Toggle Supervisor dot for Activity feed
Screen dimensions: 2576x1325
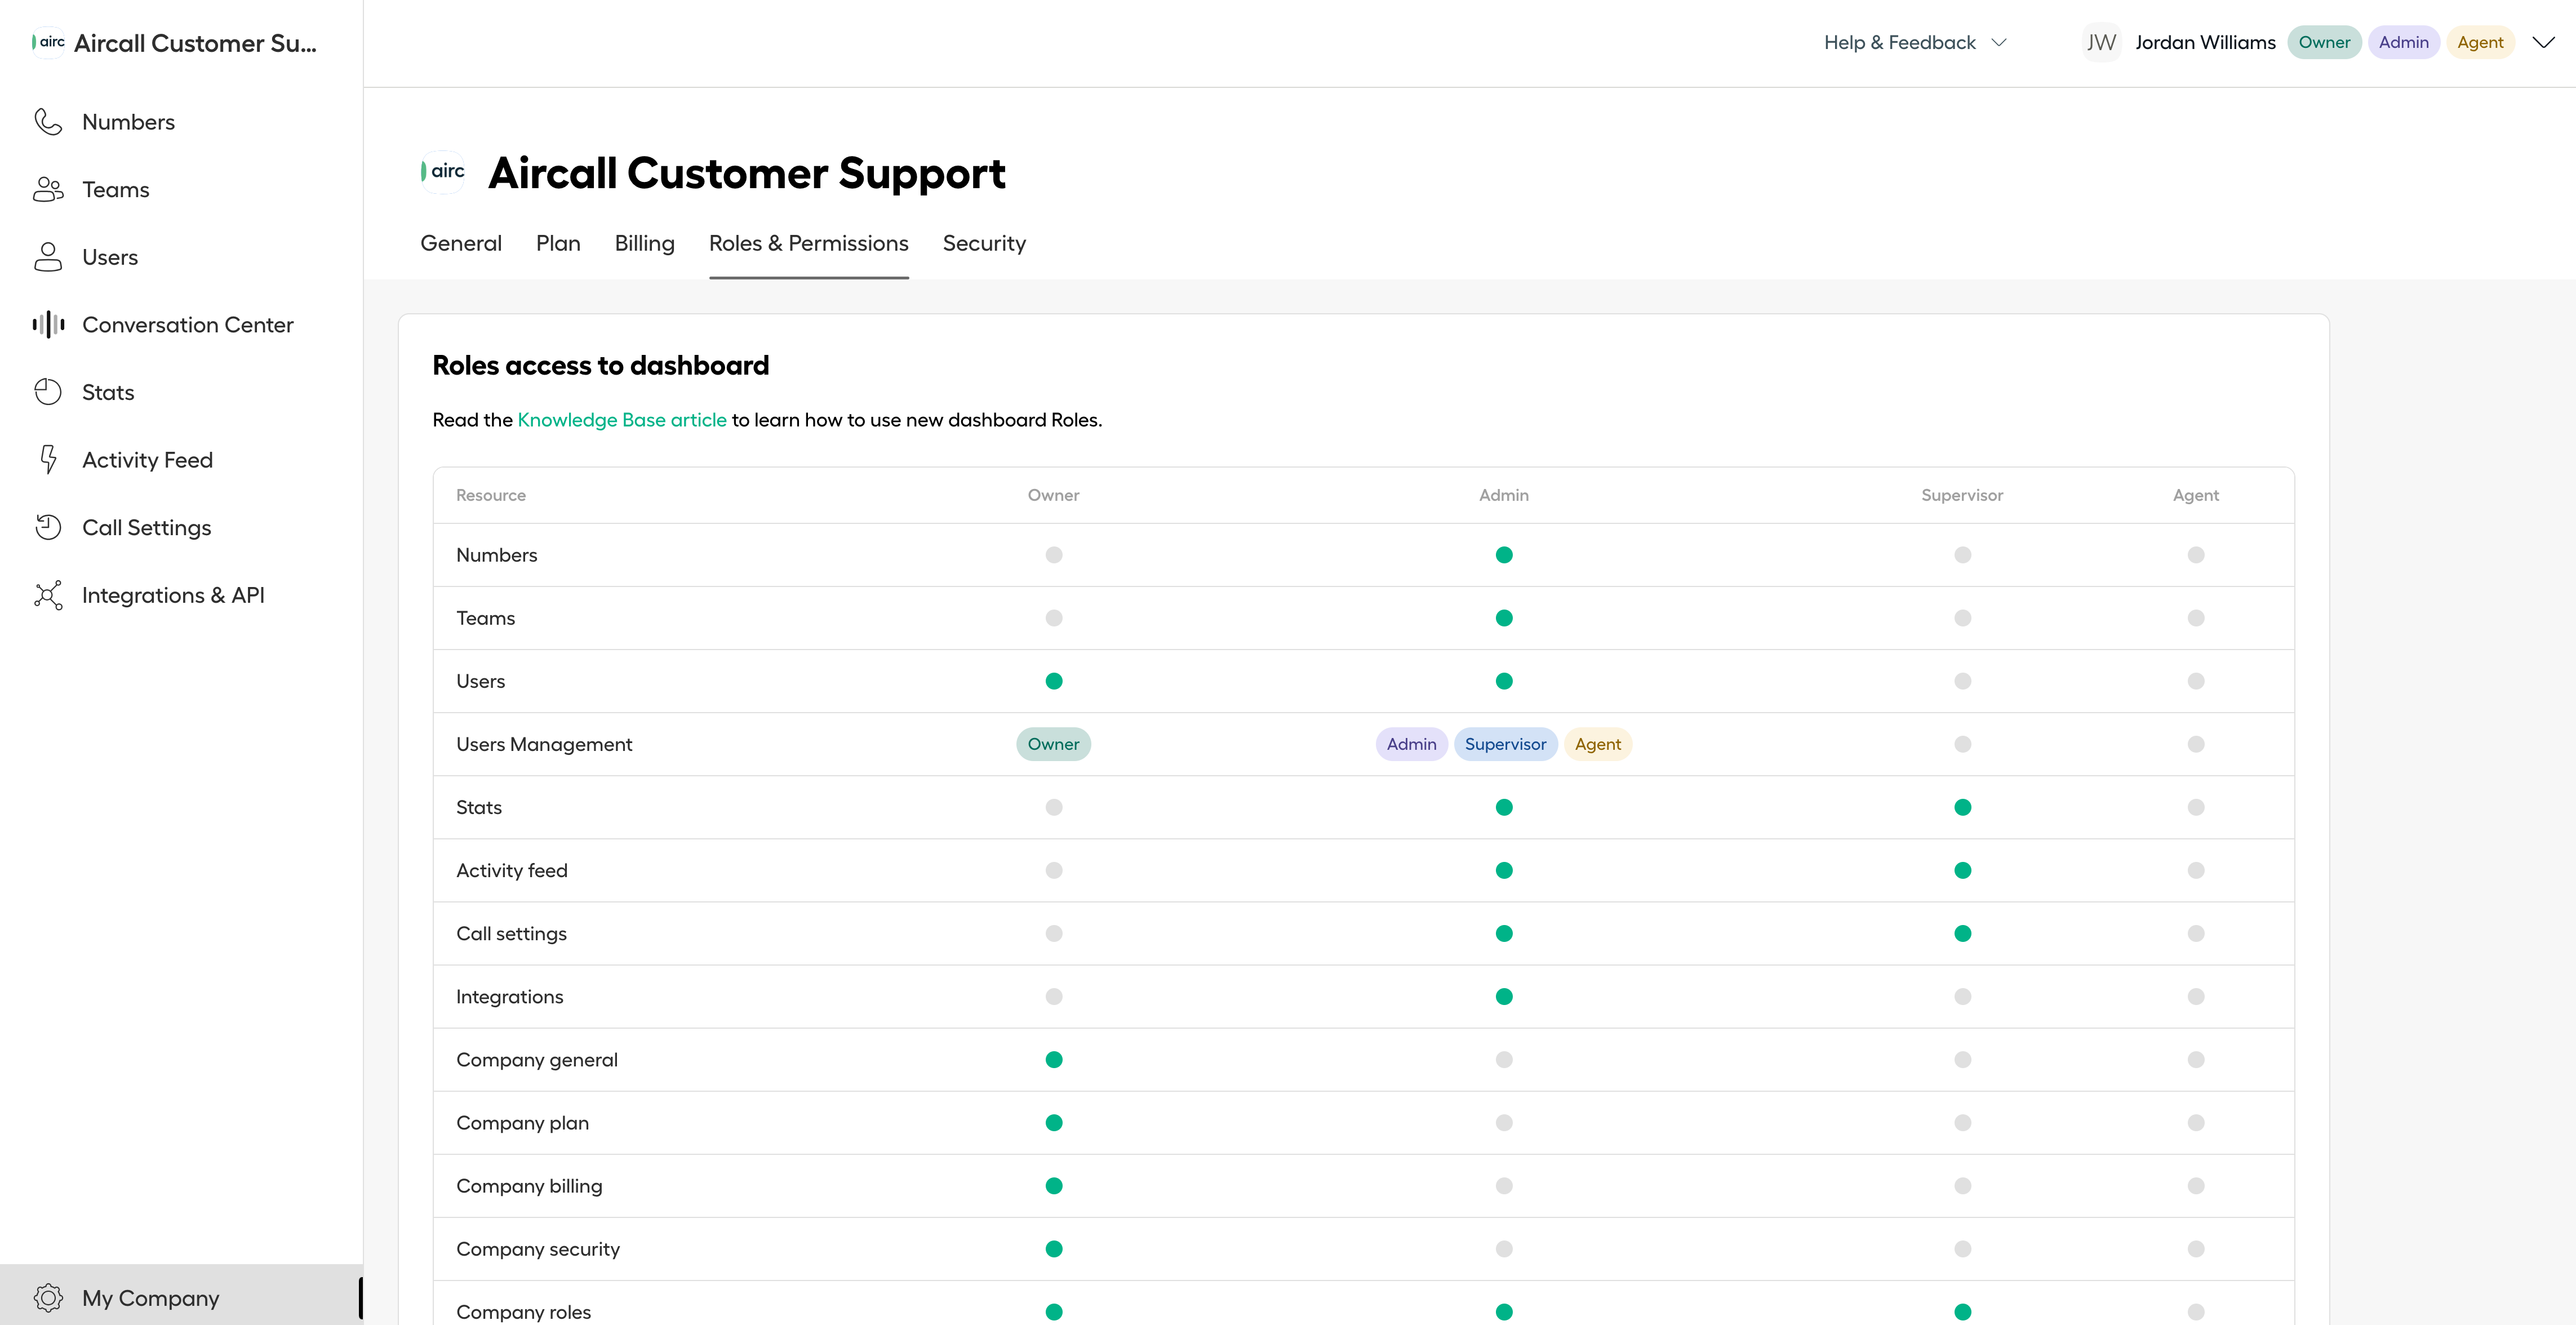pyautogui.click(x=1963, y=870)
